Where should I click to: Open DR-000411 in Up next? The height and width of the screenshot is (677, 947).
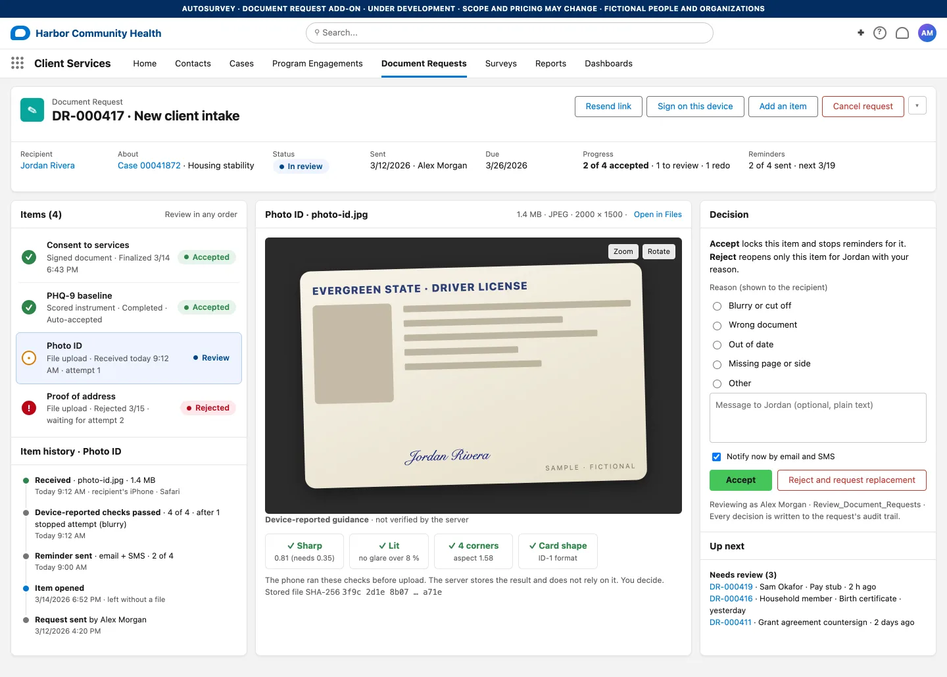point(731,622)
